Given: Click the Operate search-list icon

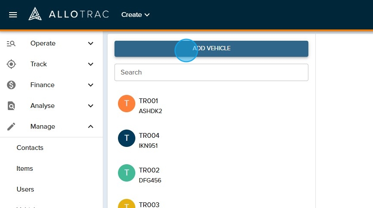Looking at the screenshot, I should (x=11, y=43).
